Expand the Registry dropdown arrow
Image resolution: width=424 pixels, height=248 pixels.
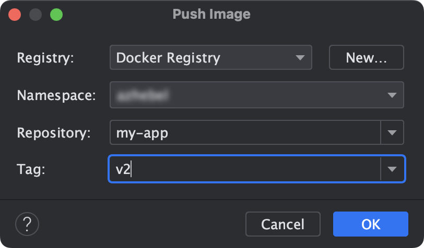(300, 57)
